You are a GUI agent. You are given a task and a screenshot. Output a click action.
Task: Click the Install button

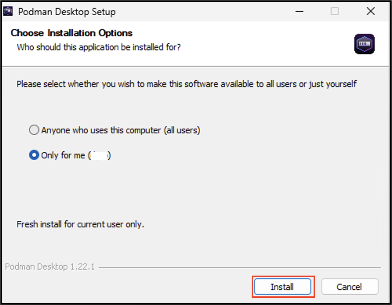coord(283,287)
